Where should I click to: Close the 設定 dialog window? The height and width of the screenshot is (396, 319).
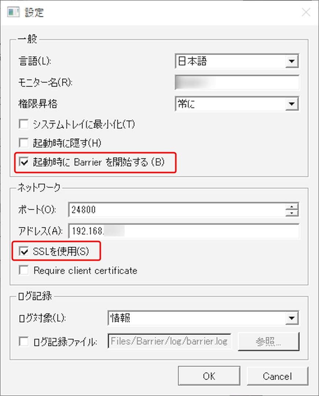pos(306,12)
